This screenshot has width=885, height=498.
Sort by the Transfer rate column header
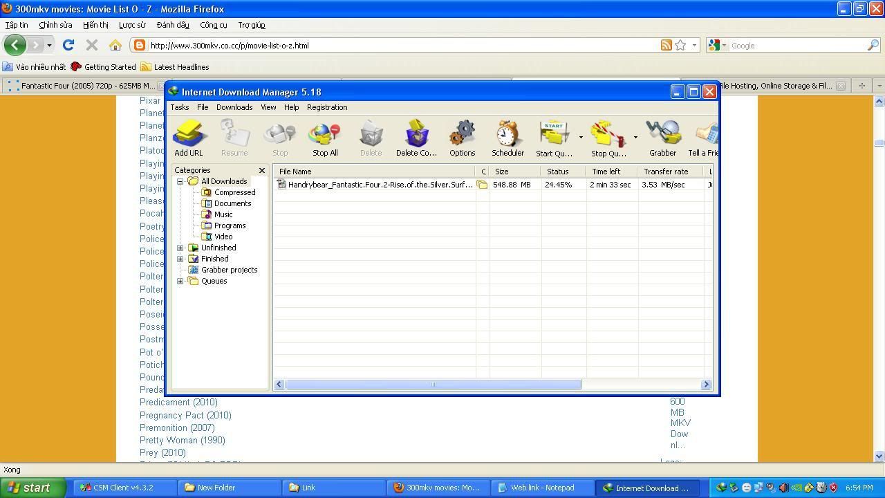(x=670, y=172)
